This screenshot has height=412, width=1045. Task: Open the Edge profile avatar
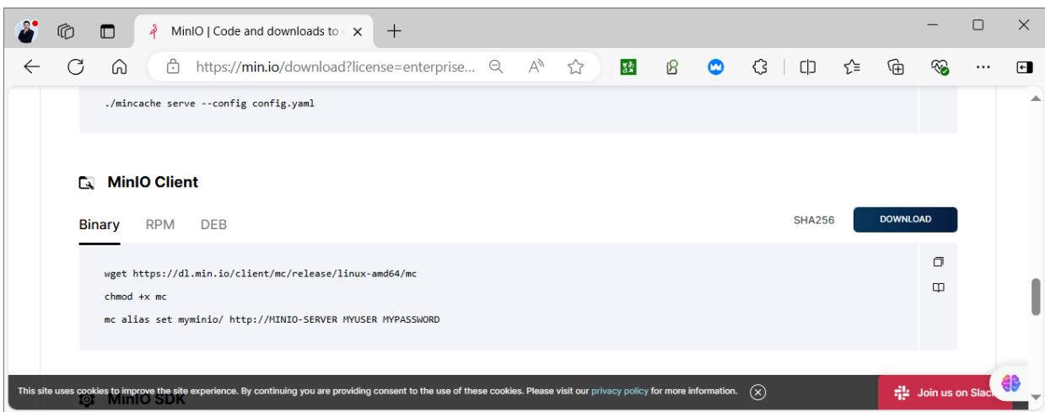25,31
